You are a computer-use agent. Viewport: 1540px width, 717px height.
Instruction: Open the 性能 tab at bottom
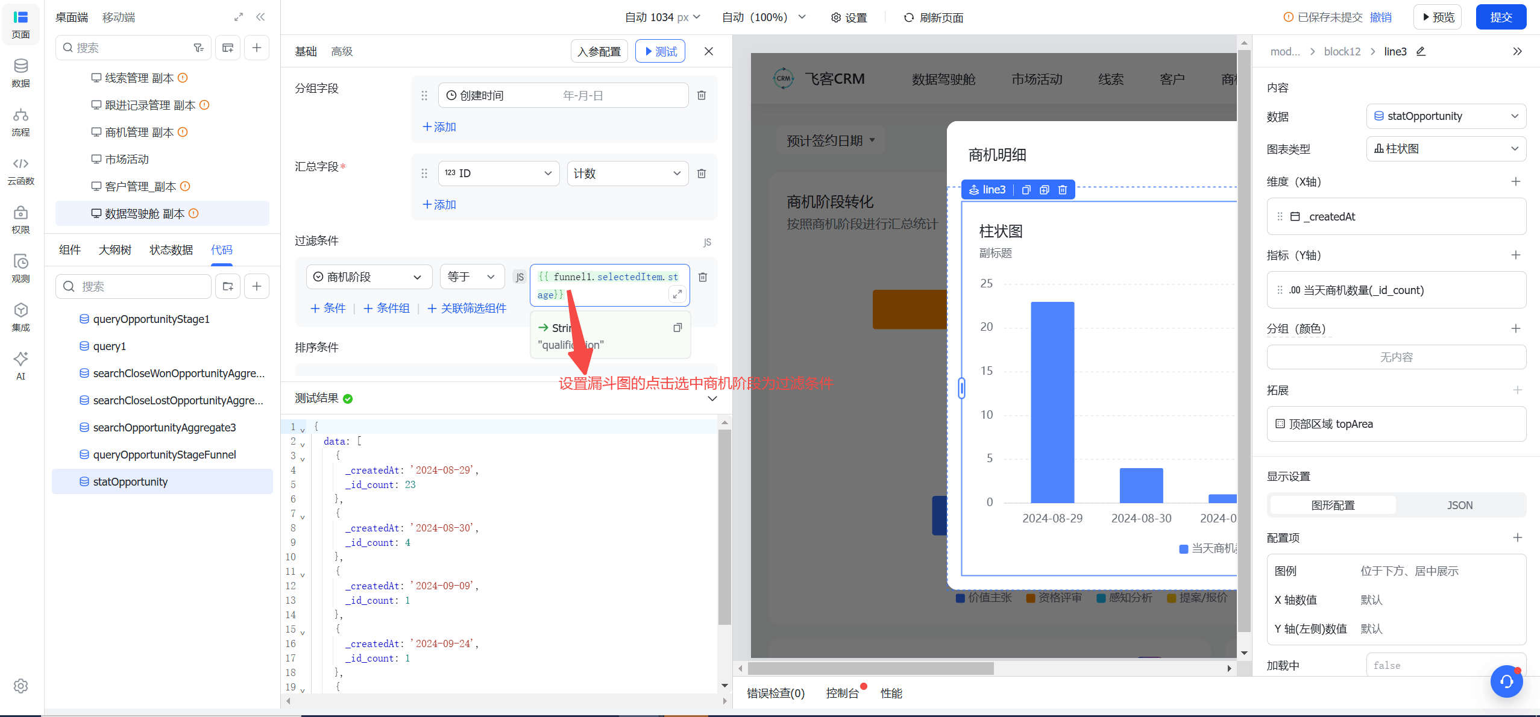coord(891,693)
